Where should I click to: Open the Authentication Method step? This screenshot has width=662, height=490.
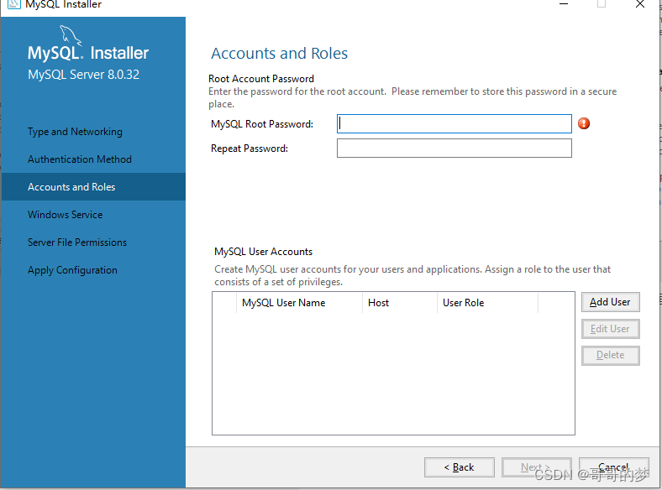tap(80, 159)
